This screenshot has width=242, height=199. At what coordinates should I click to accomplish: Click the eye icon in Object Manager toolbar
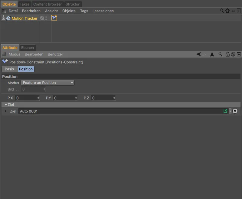(233, 11)
